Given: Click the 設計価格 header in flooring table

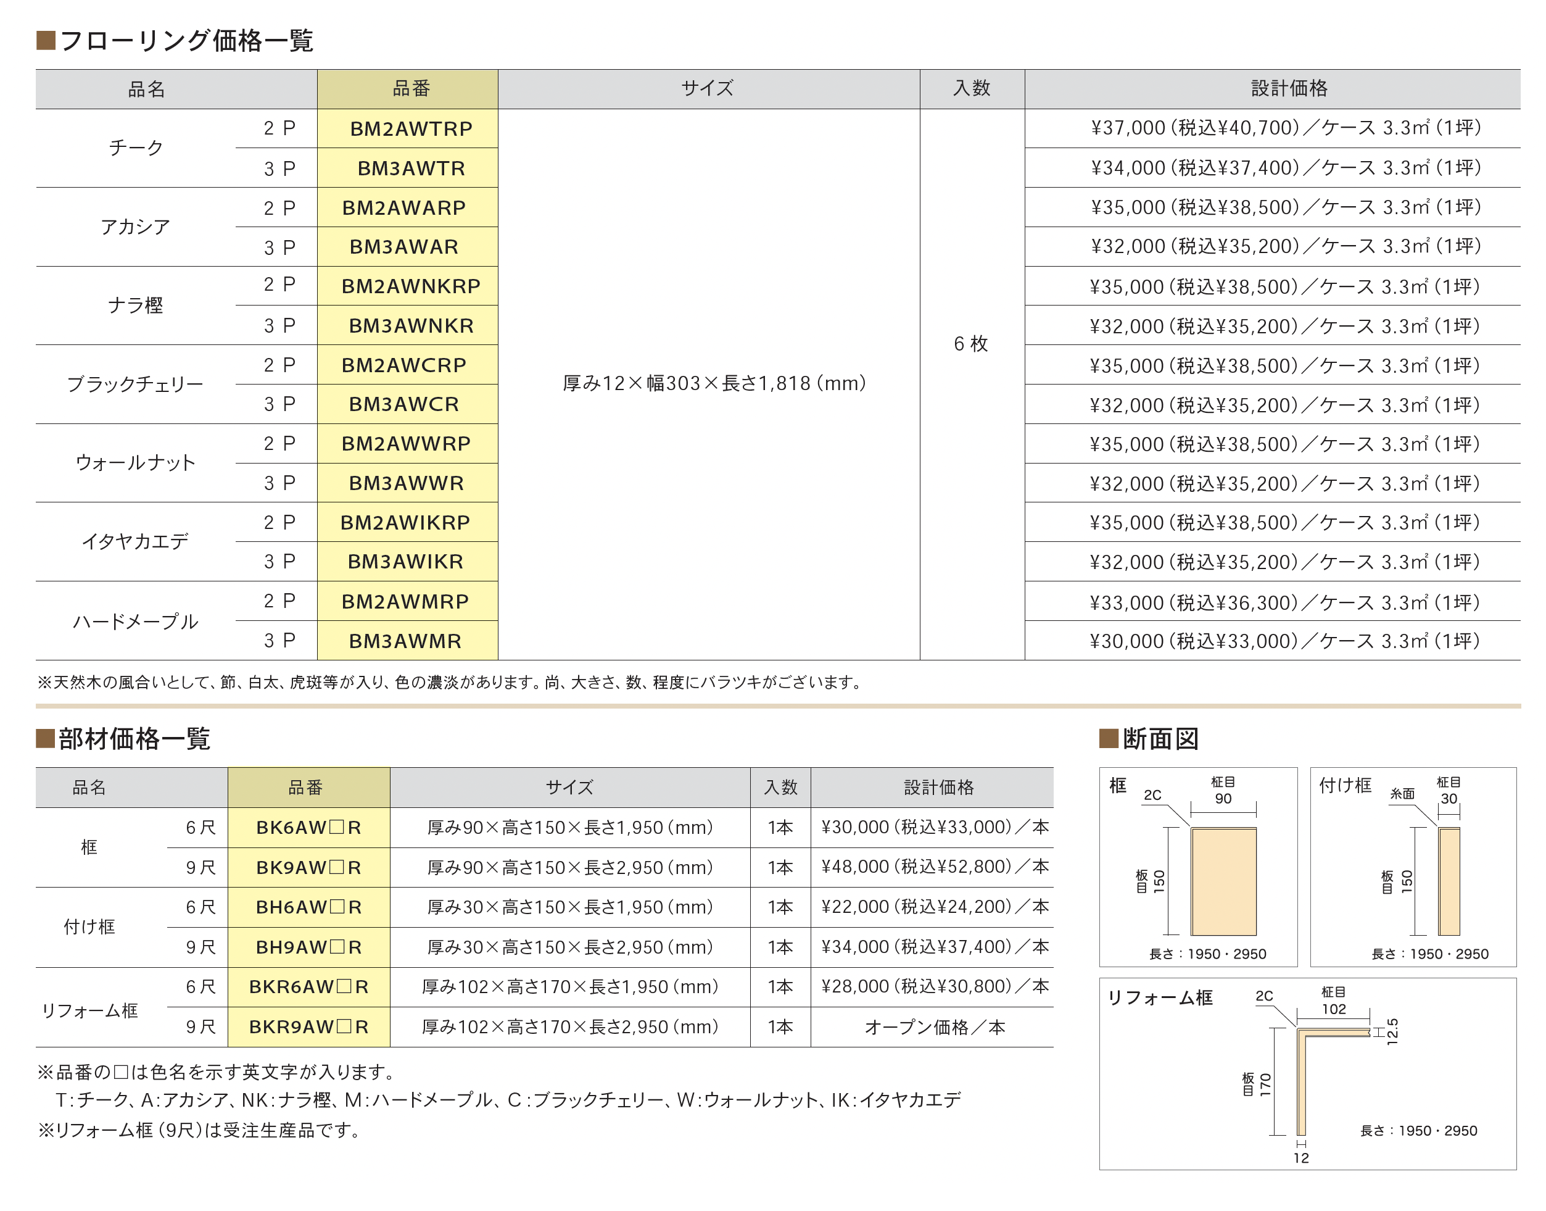Looking at the screenshot, I should pyautogui.click(x=1289, y=89).
